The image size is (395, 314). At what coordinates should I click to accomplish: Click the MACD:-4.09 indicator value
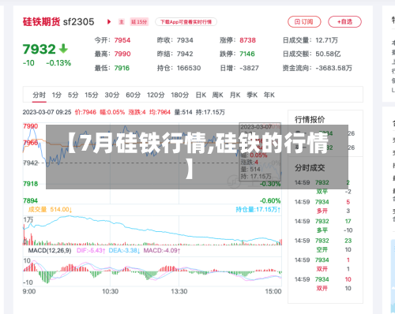162,250
